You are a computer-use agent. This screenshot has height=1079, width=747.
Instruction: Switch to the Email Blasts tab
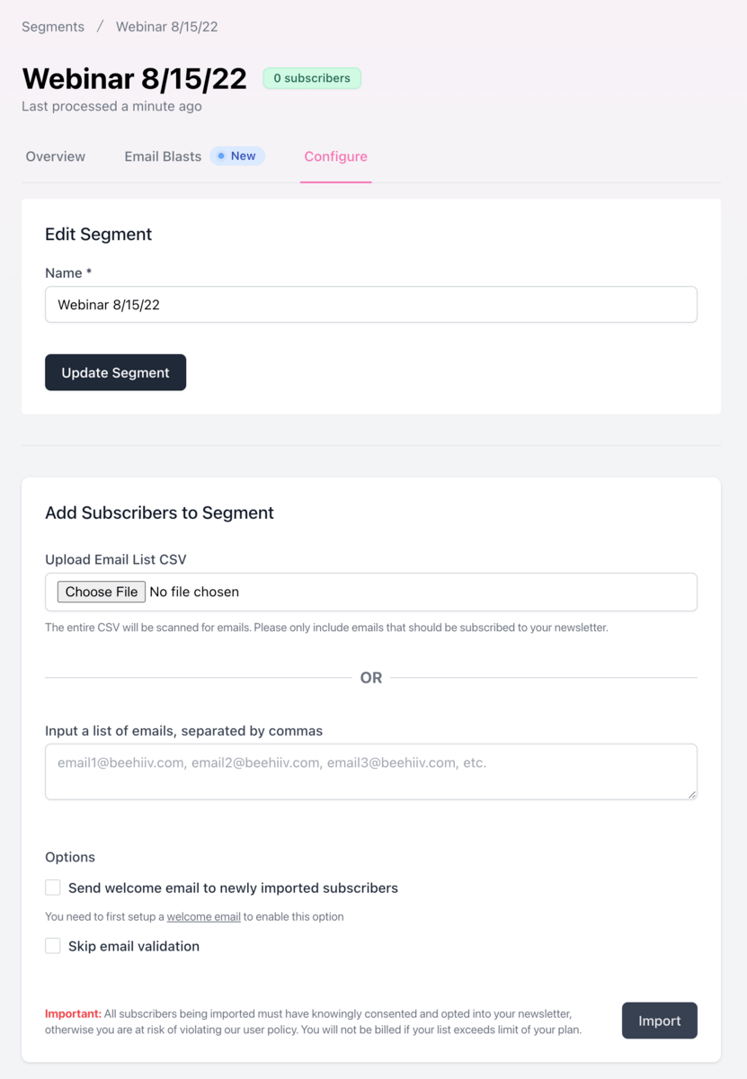click(163, 156)
